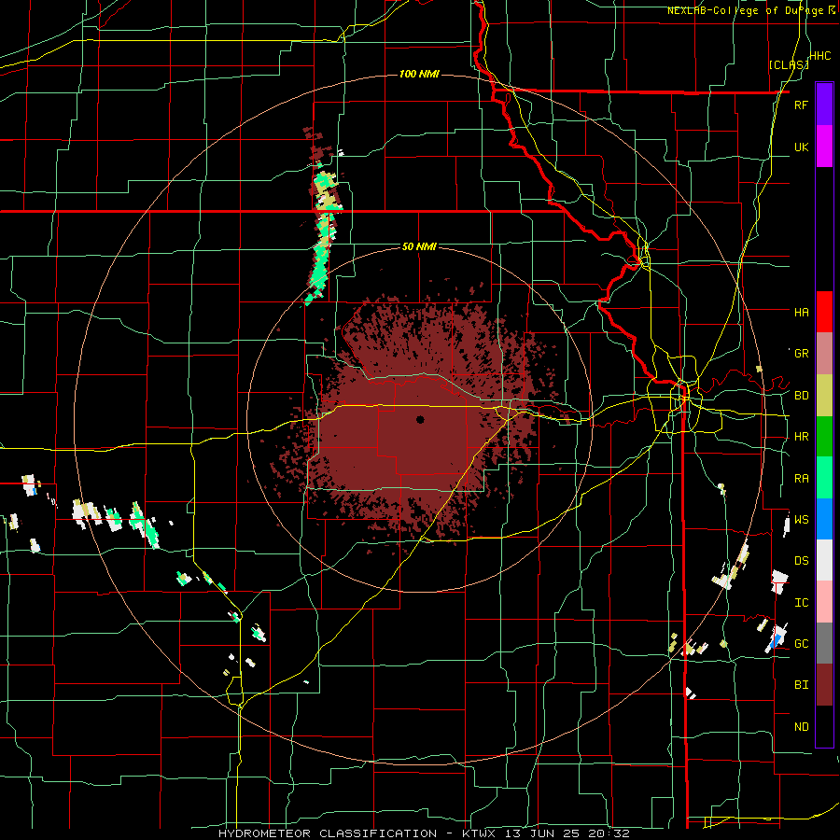Click the "RA" legend label
840x840 pixels.
pos(801,479)
